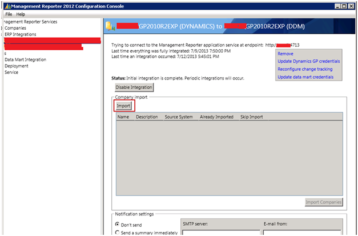Click the Management Reporter title bar icon
This screenshot has width=358, height=236.
coord(7,6)
